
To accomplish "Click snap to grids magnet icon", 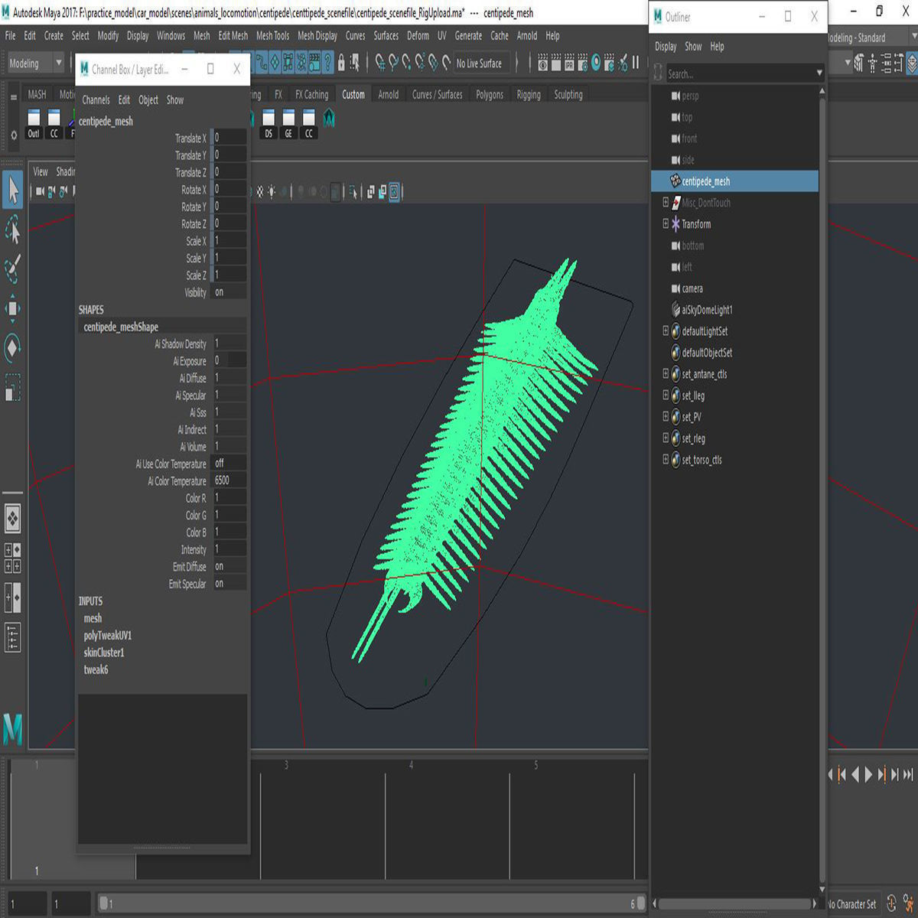I will click(x=381, y=63).
